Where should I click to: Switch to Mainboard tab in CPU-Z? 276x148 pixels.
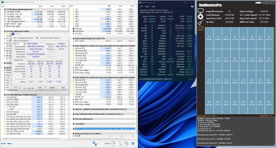[22, 38]
